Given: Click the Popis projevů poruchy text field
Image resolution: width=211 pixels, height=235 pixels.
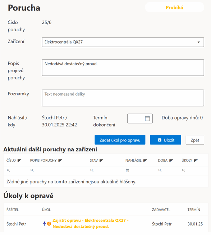Looking at the screenshot, I should click(x=123, y=68).
